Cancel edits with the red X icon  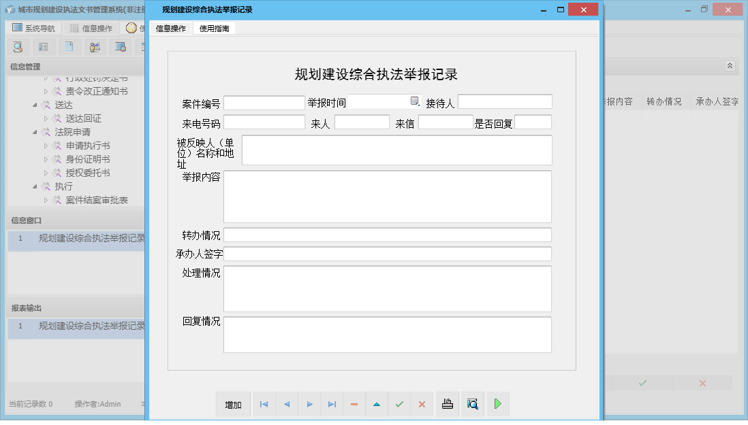click(422, 404)
